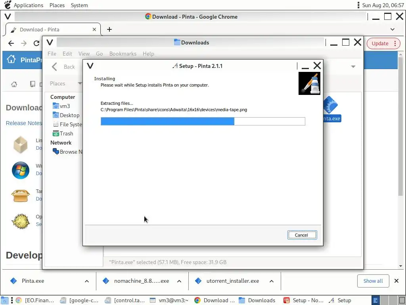
Task: Expand options for nomachine download
Action: pos(179,281)
